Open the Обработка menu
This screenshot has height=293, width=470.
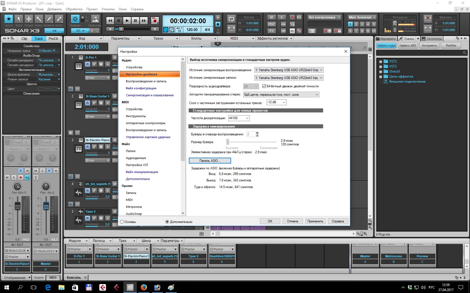click(74, 9)
